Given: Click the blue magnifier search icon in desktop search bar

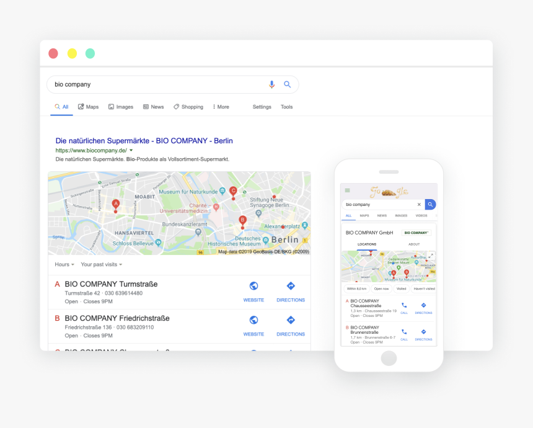Looking at the screenshot, I should (x=287, y=84).
